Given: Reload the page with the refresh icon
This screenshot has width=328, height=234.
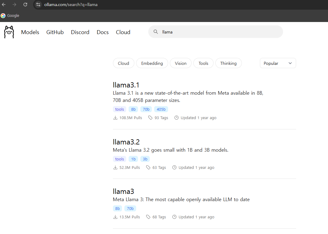Looking at the screenshot, I should (25, 5).
